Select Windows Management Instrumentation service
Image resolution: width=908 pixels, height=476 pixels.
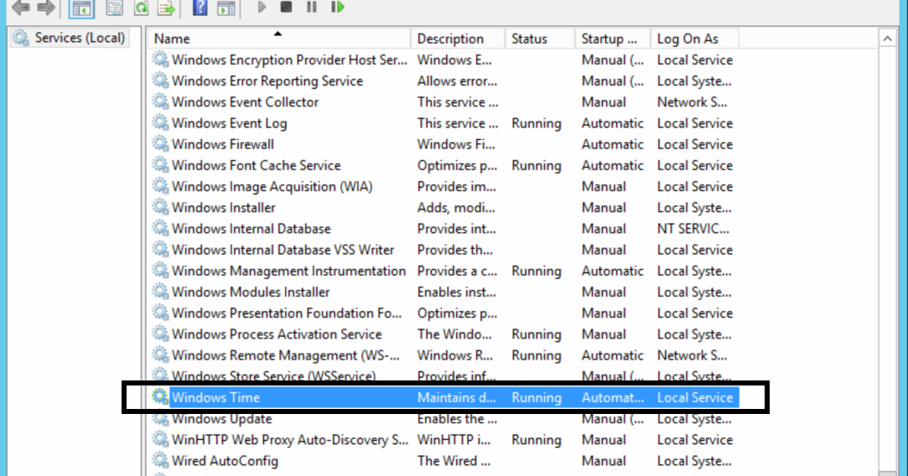point(288,271)
